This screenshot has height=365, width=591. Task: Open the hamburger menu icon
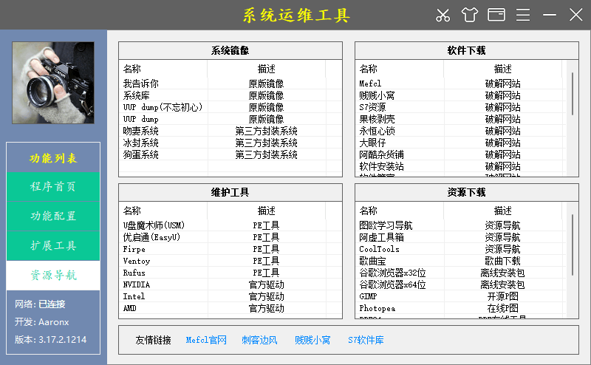[523, 15]
